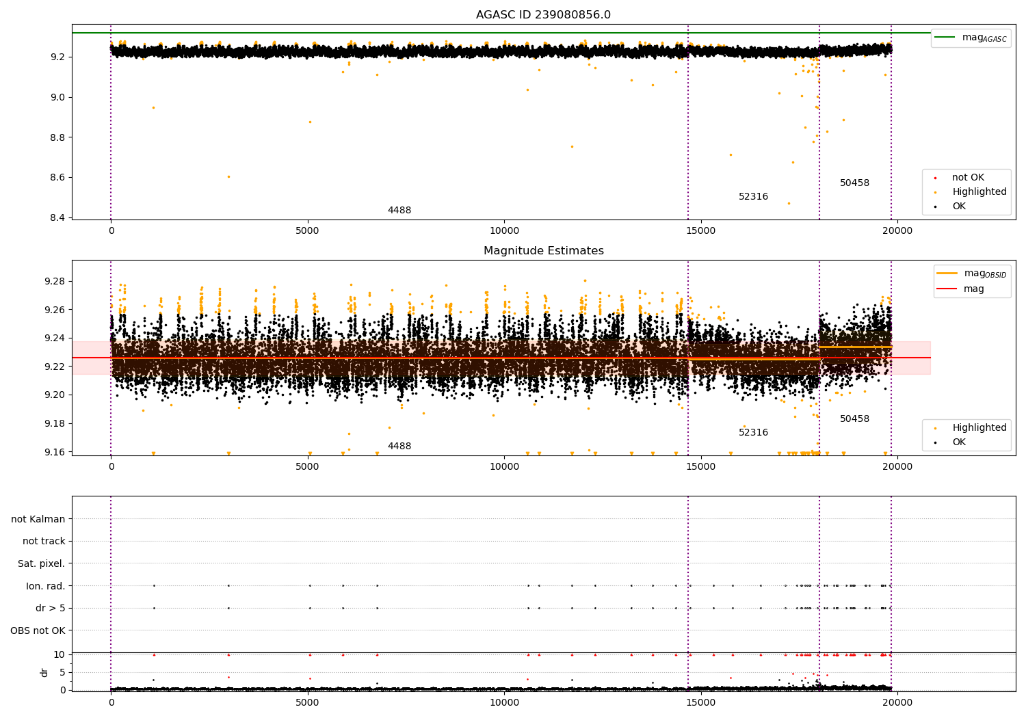Viewport: 1026px width, 718px height.
Task: Click the 9.0 y-axis tick label
Action: pos(58,97)
